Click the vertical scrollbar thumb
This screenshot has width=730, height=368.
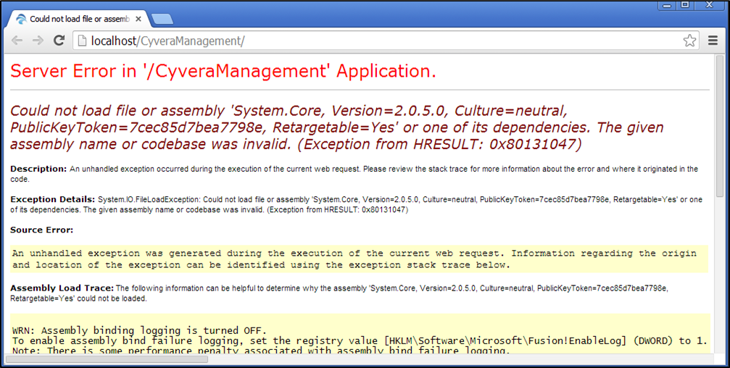[720, 127]
